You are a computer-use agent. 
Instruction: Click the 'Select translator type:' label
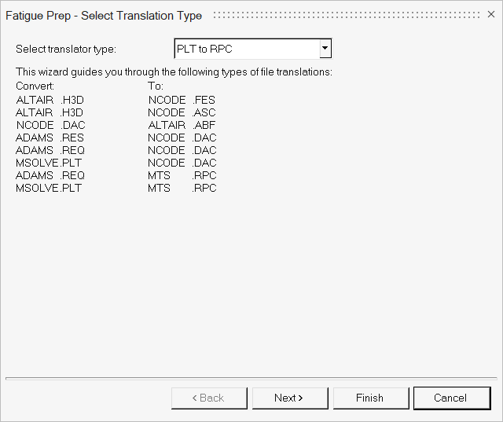[66, 50]
